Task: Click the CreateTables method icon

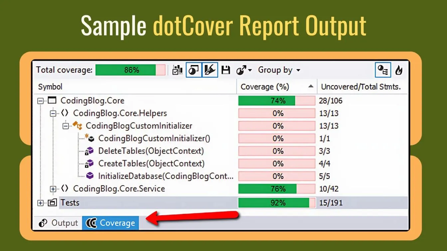Action: coord(90,164)
